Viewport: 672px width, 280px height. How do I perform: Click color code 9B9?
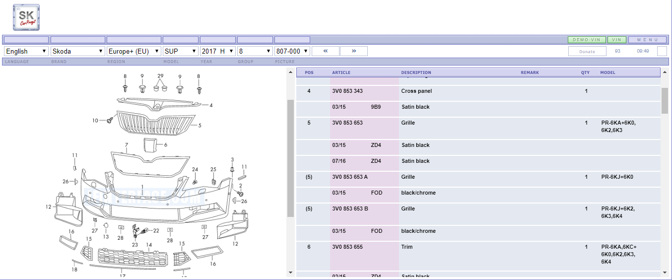(376, 107)
